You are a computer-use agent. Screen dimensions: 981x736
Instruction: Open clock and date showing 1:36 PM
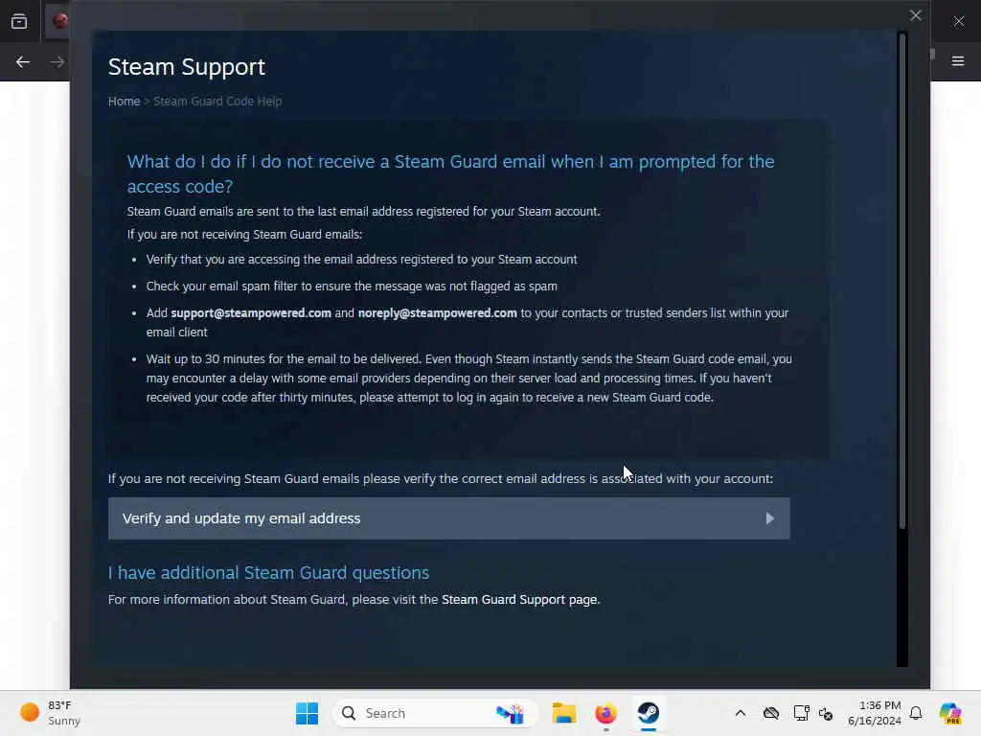pos(874,713)
